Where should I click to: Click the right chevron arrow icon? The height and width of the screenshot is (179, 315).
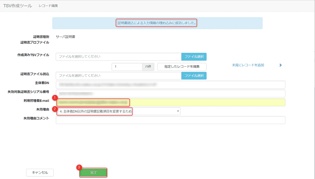pyautogui.click(x=281, y=65)
